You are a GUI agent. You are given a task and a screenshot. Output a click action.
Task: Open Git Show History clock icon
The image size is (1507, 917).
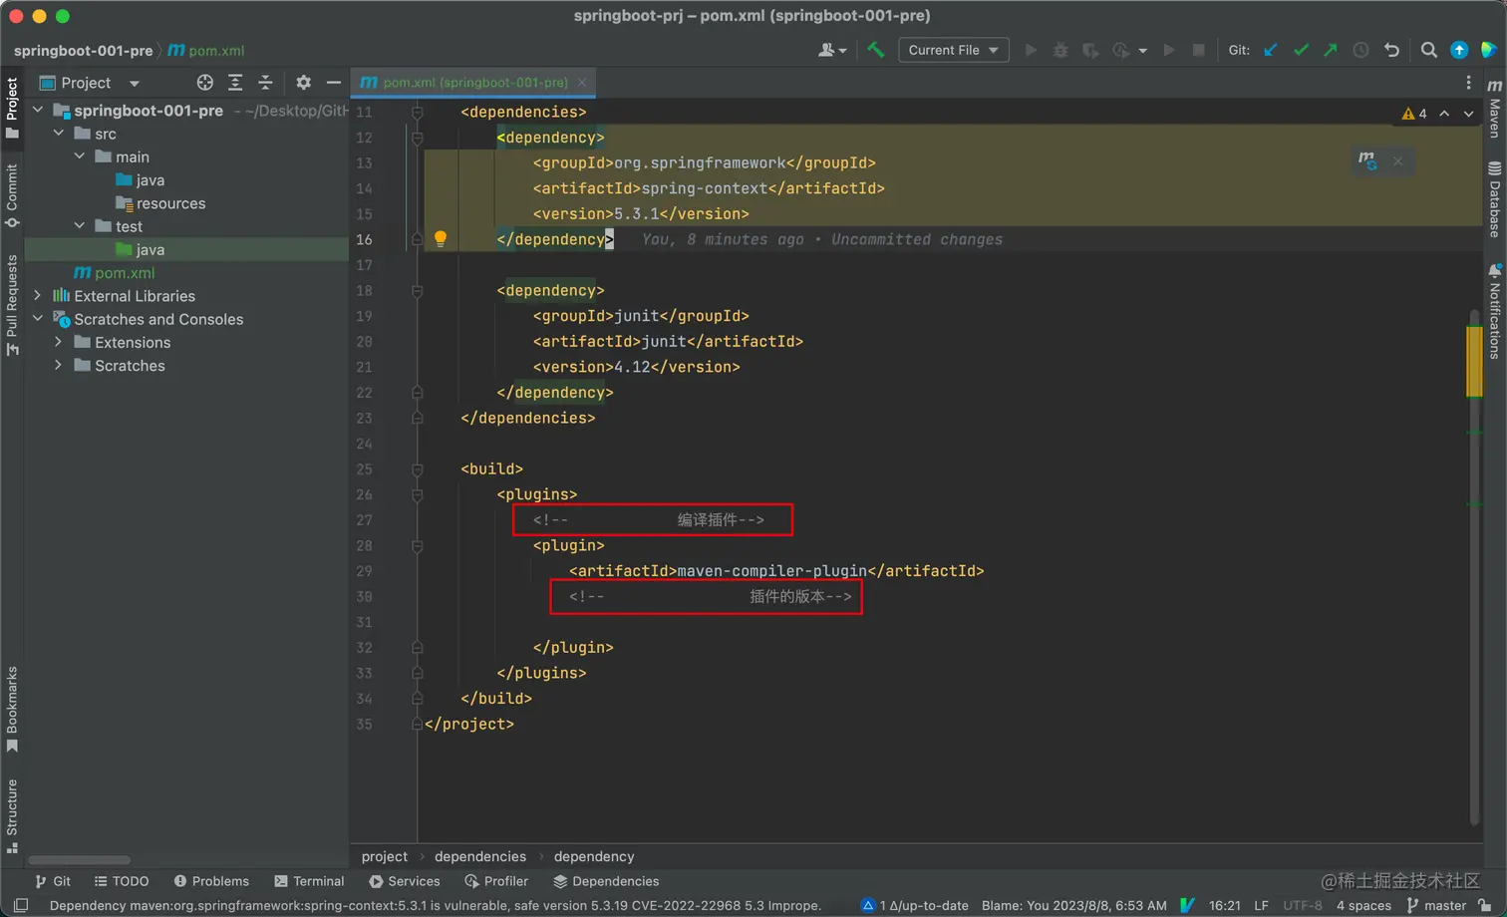1360,50
